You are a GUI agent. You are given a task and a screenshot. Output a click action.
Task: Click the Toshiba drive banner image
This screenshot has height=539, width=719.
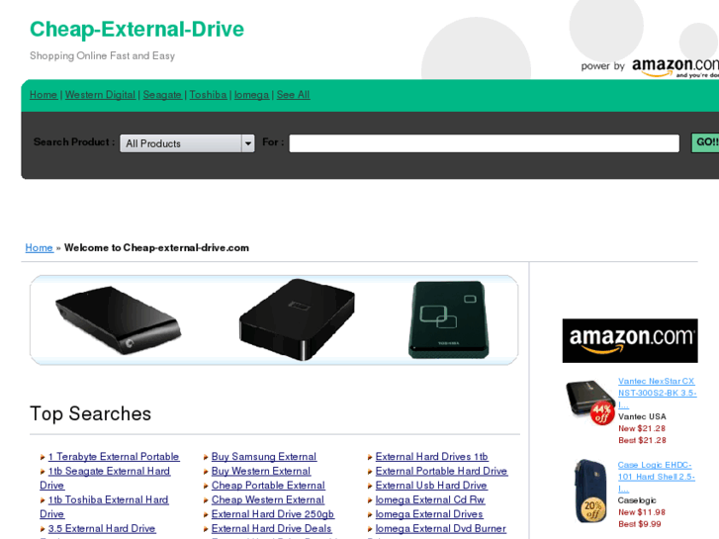coord(448,319)
